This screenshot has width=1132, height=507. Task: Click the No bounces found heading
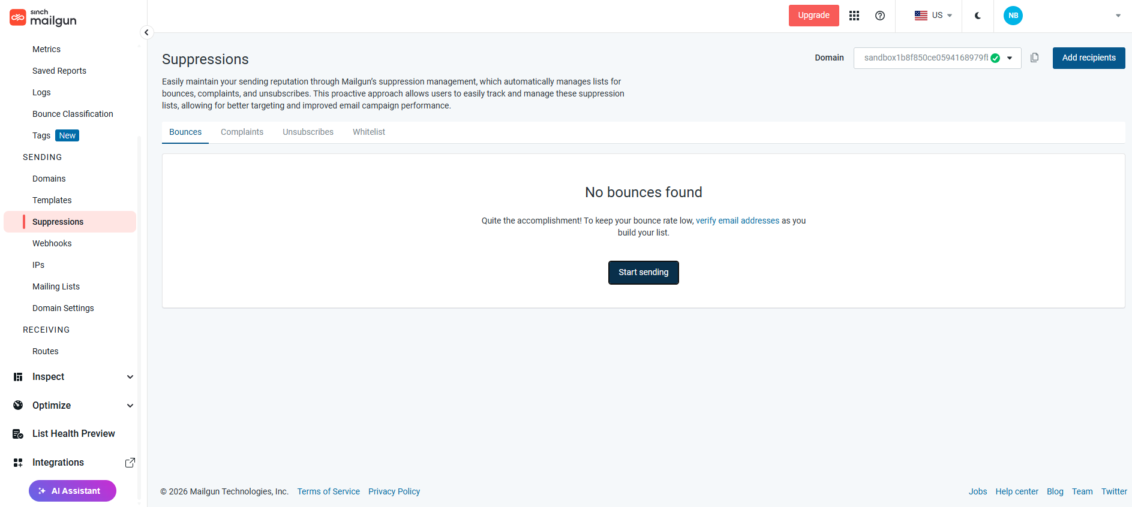pos(644,192)
